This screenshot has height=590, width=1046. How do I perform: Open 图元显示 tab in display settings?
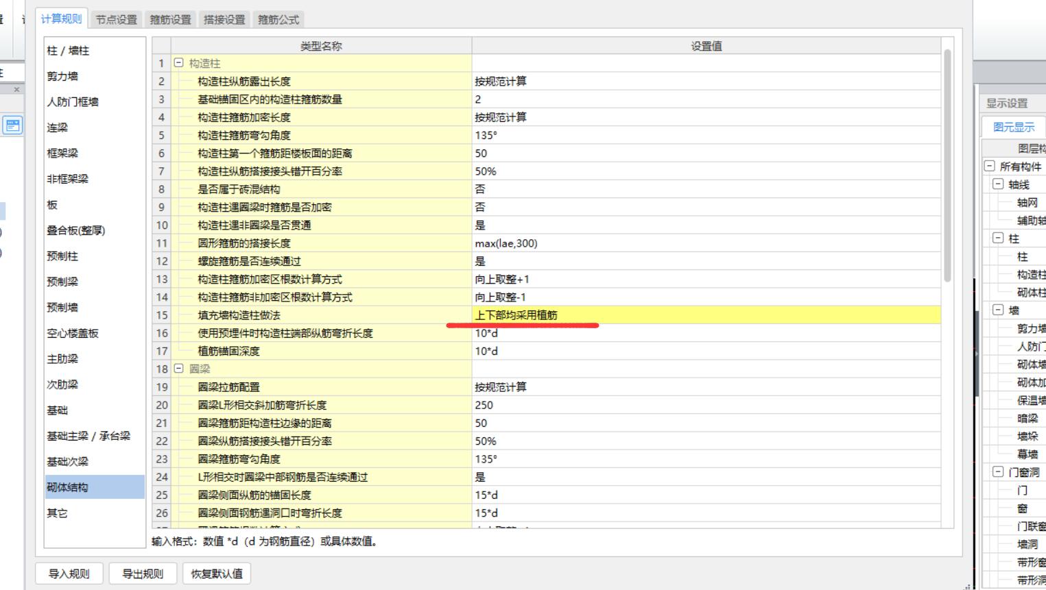tap(1014, 127)
